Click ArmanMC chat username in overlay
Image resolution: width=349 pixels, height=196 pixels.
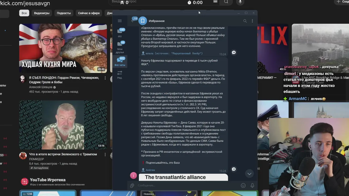click(298, 99)
